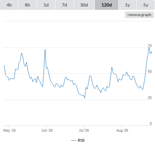155x149 pixels.
Task: Open the 7d time range view
Action: [x=64, y=5]
